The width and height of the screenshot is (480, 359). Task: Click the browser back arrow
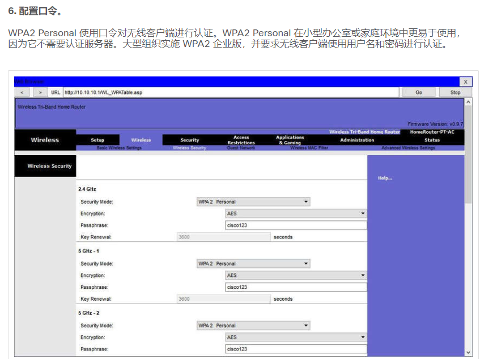pyautogui.click(x=22, y=92)
